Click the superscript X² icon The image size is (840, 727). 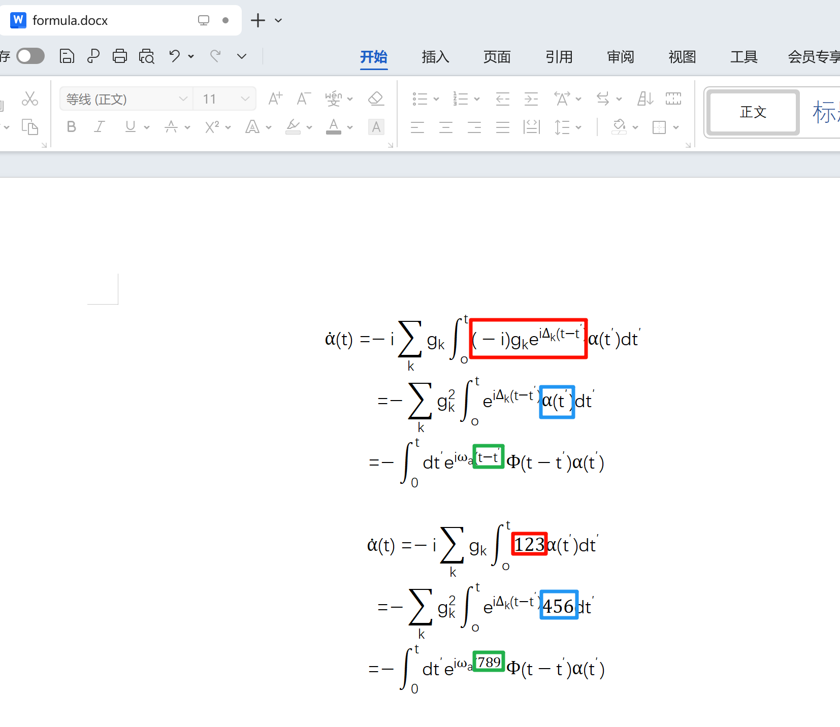213,127
